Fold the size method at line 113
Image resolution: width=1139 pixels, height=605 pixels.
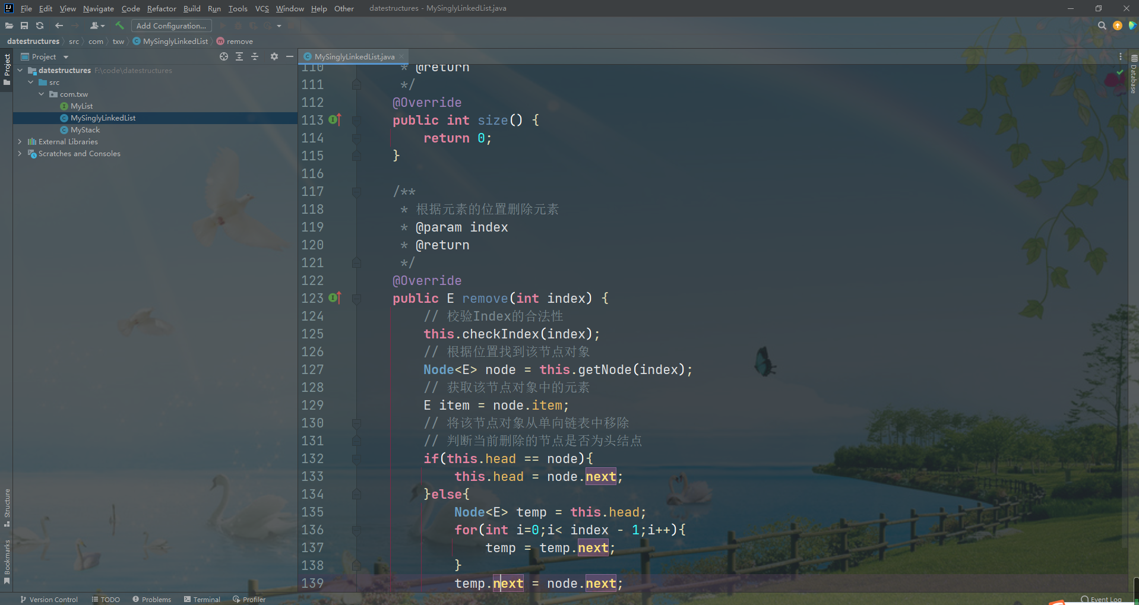point(356,120)
